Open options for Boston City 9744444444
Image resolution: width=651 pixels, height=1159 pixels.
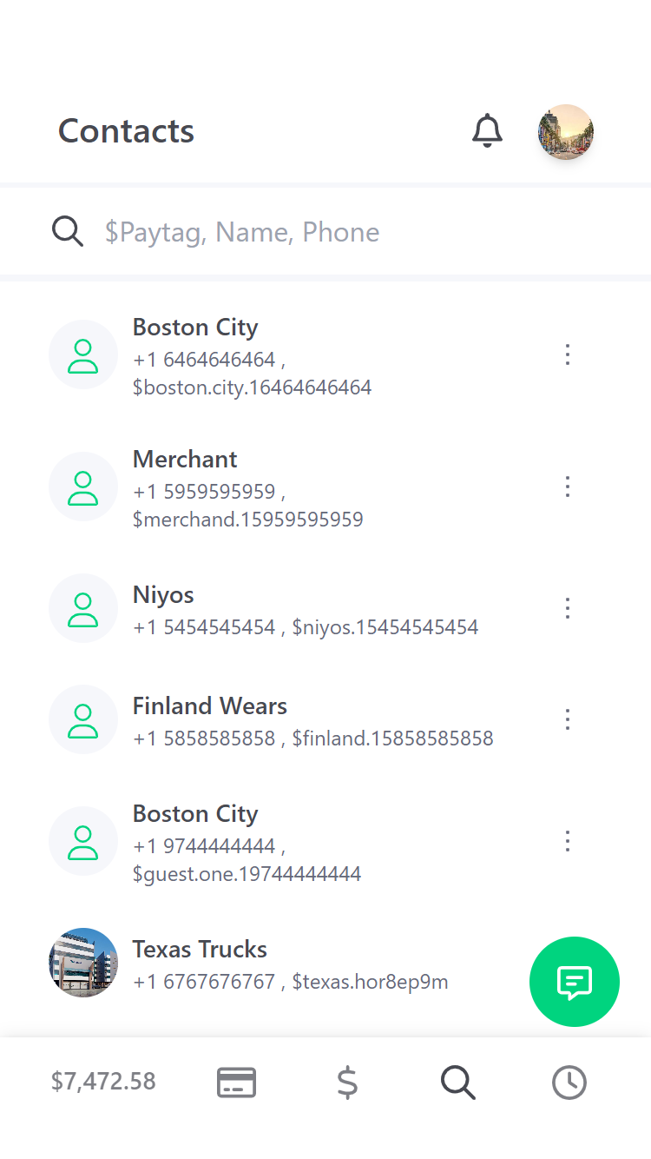coord(567,841)
